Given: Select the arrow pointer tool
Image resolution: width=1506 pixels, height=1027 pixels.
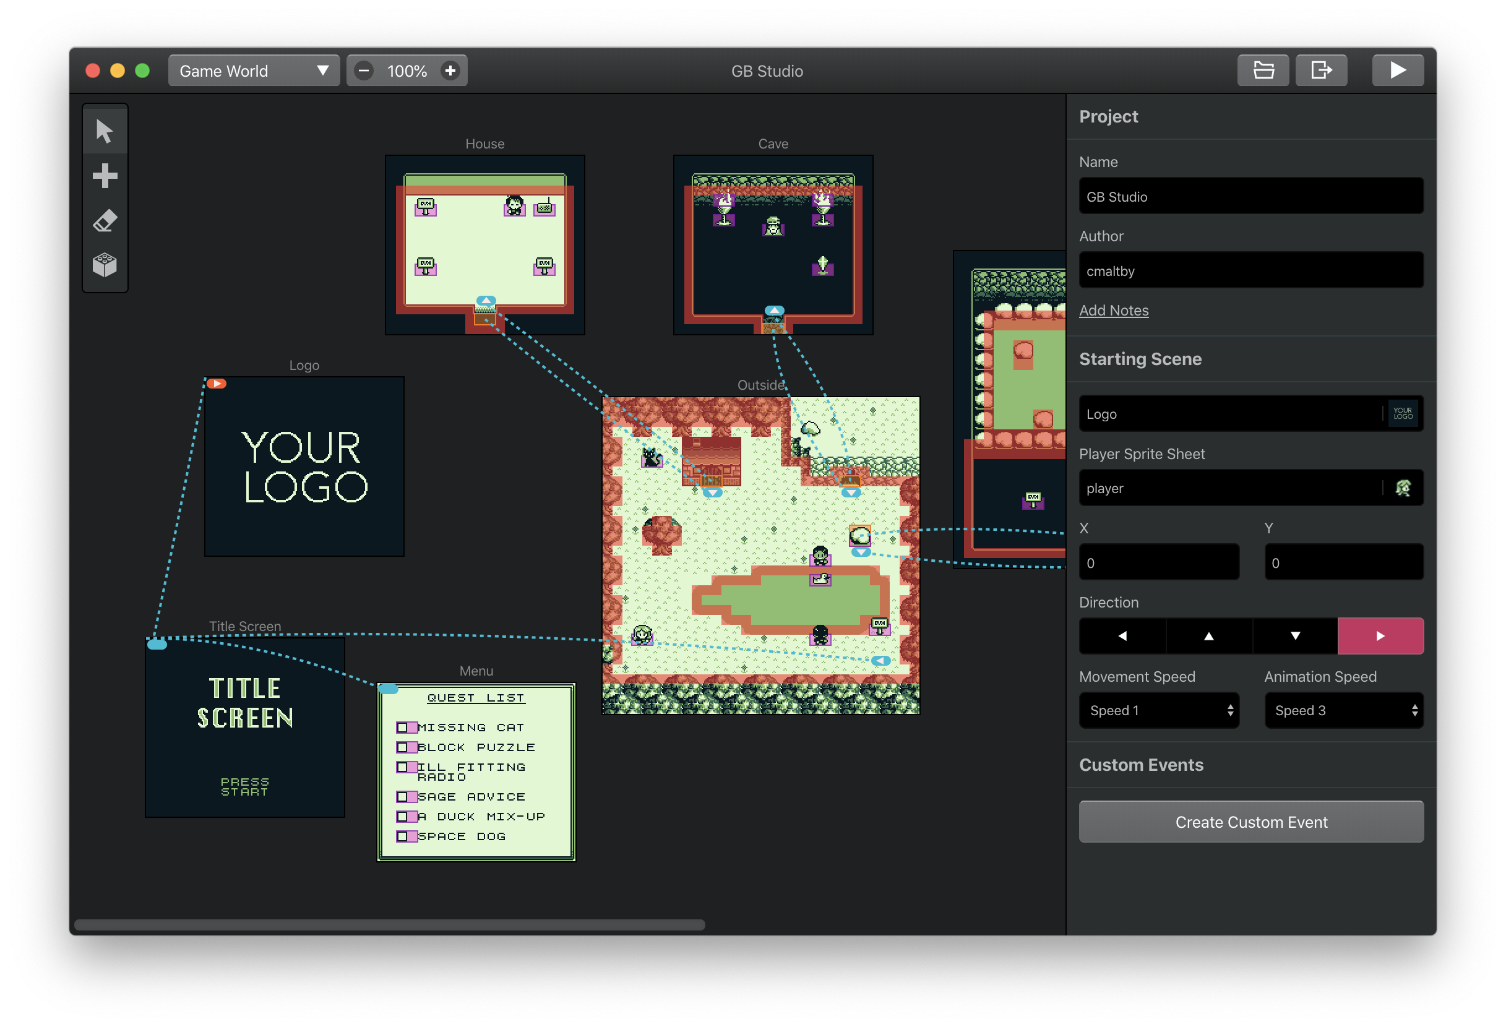Looking at the screenshot, I should 105,131.
